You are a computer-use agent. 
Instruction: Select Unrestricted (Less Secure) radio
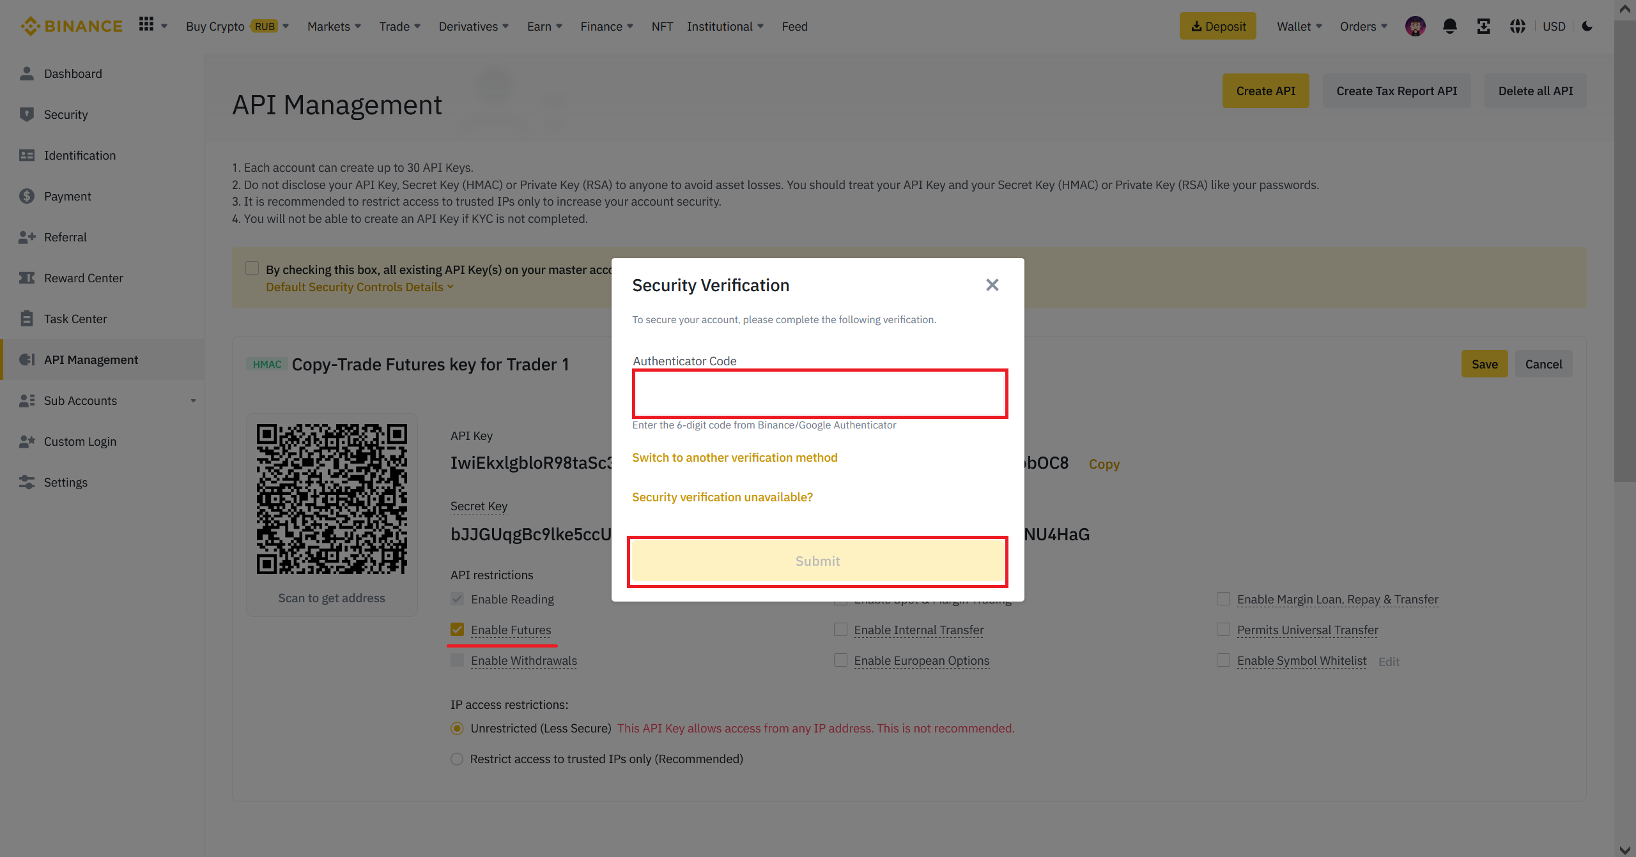(x=457, y=728)
